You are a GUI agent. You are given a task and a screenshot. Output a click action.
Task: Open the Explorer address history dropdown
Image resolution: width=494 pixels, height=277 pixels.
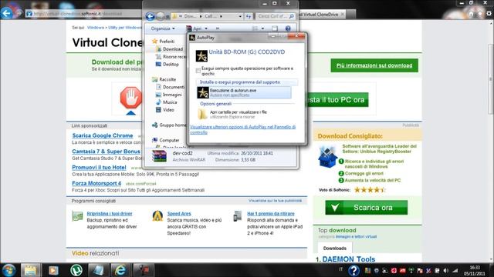240,16
